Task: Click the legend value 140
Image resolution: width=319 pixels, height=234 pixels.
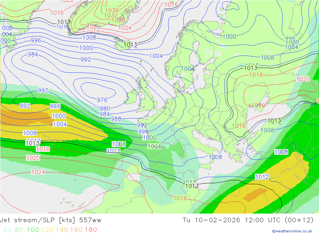Action: tap(62, 230)
